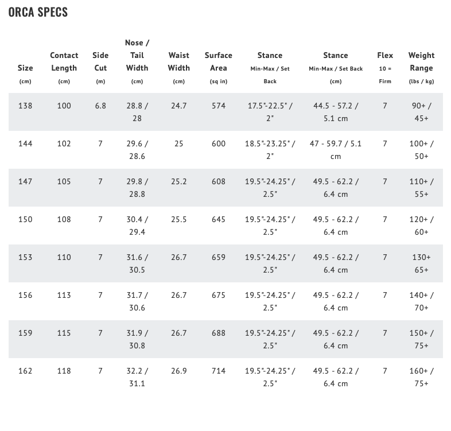Click the ORCA SPECS heading
451x431 pixels.
(x=38, y=12)
